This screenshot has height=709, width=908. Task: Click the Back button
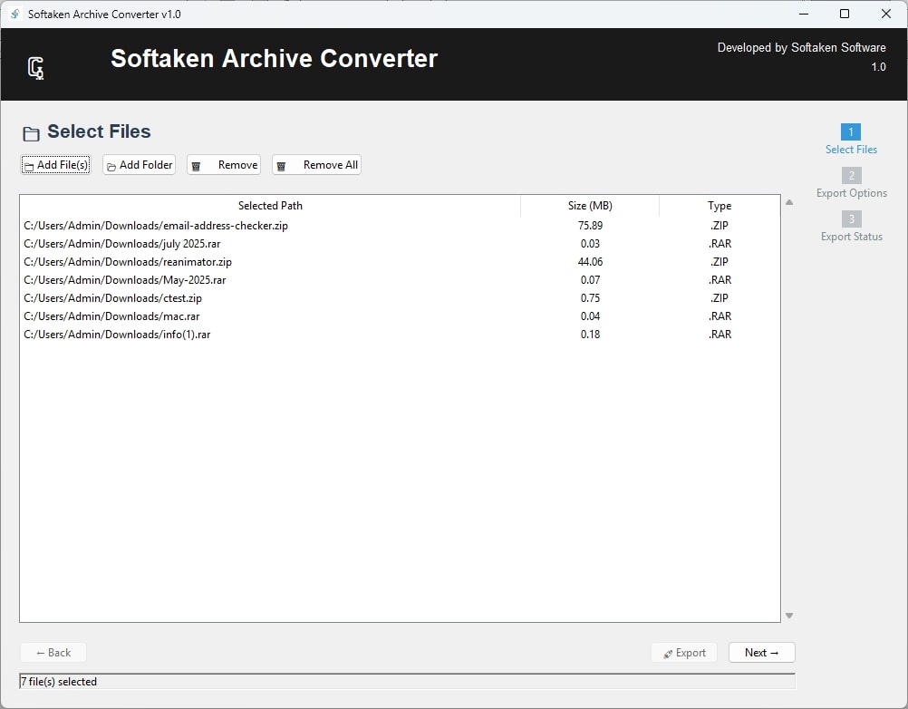(53, 652)
